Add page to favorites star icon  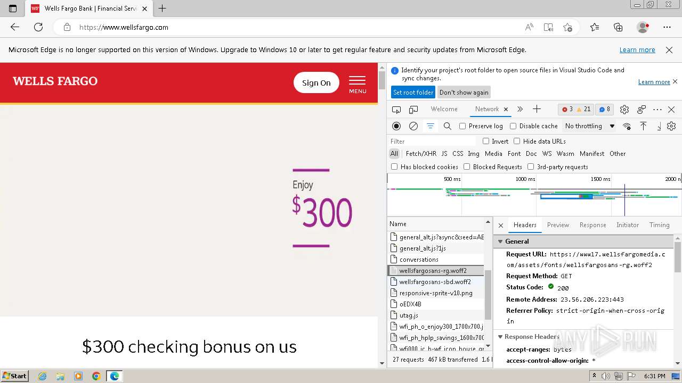point(567,27)
